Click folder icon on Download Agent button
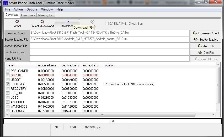The width and height of the screenshot is (224, 137). point(195,33)
